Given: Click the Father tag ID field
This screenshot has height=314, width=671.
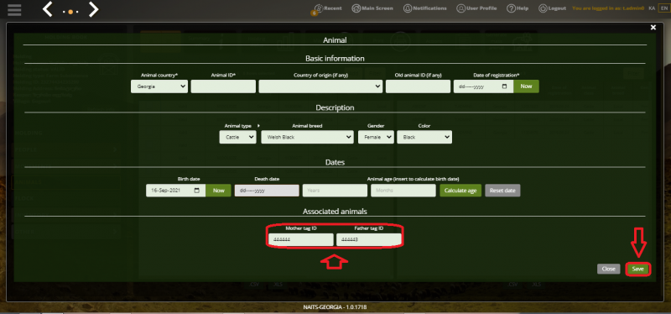Looking at the screenshot, I should [369, 240].
